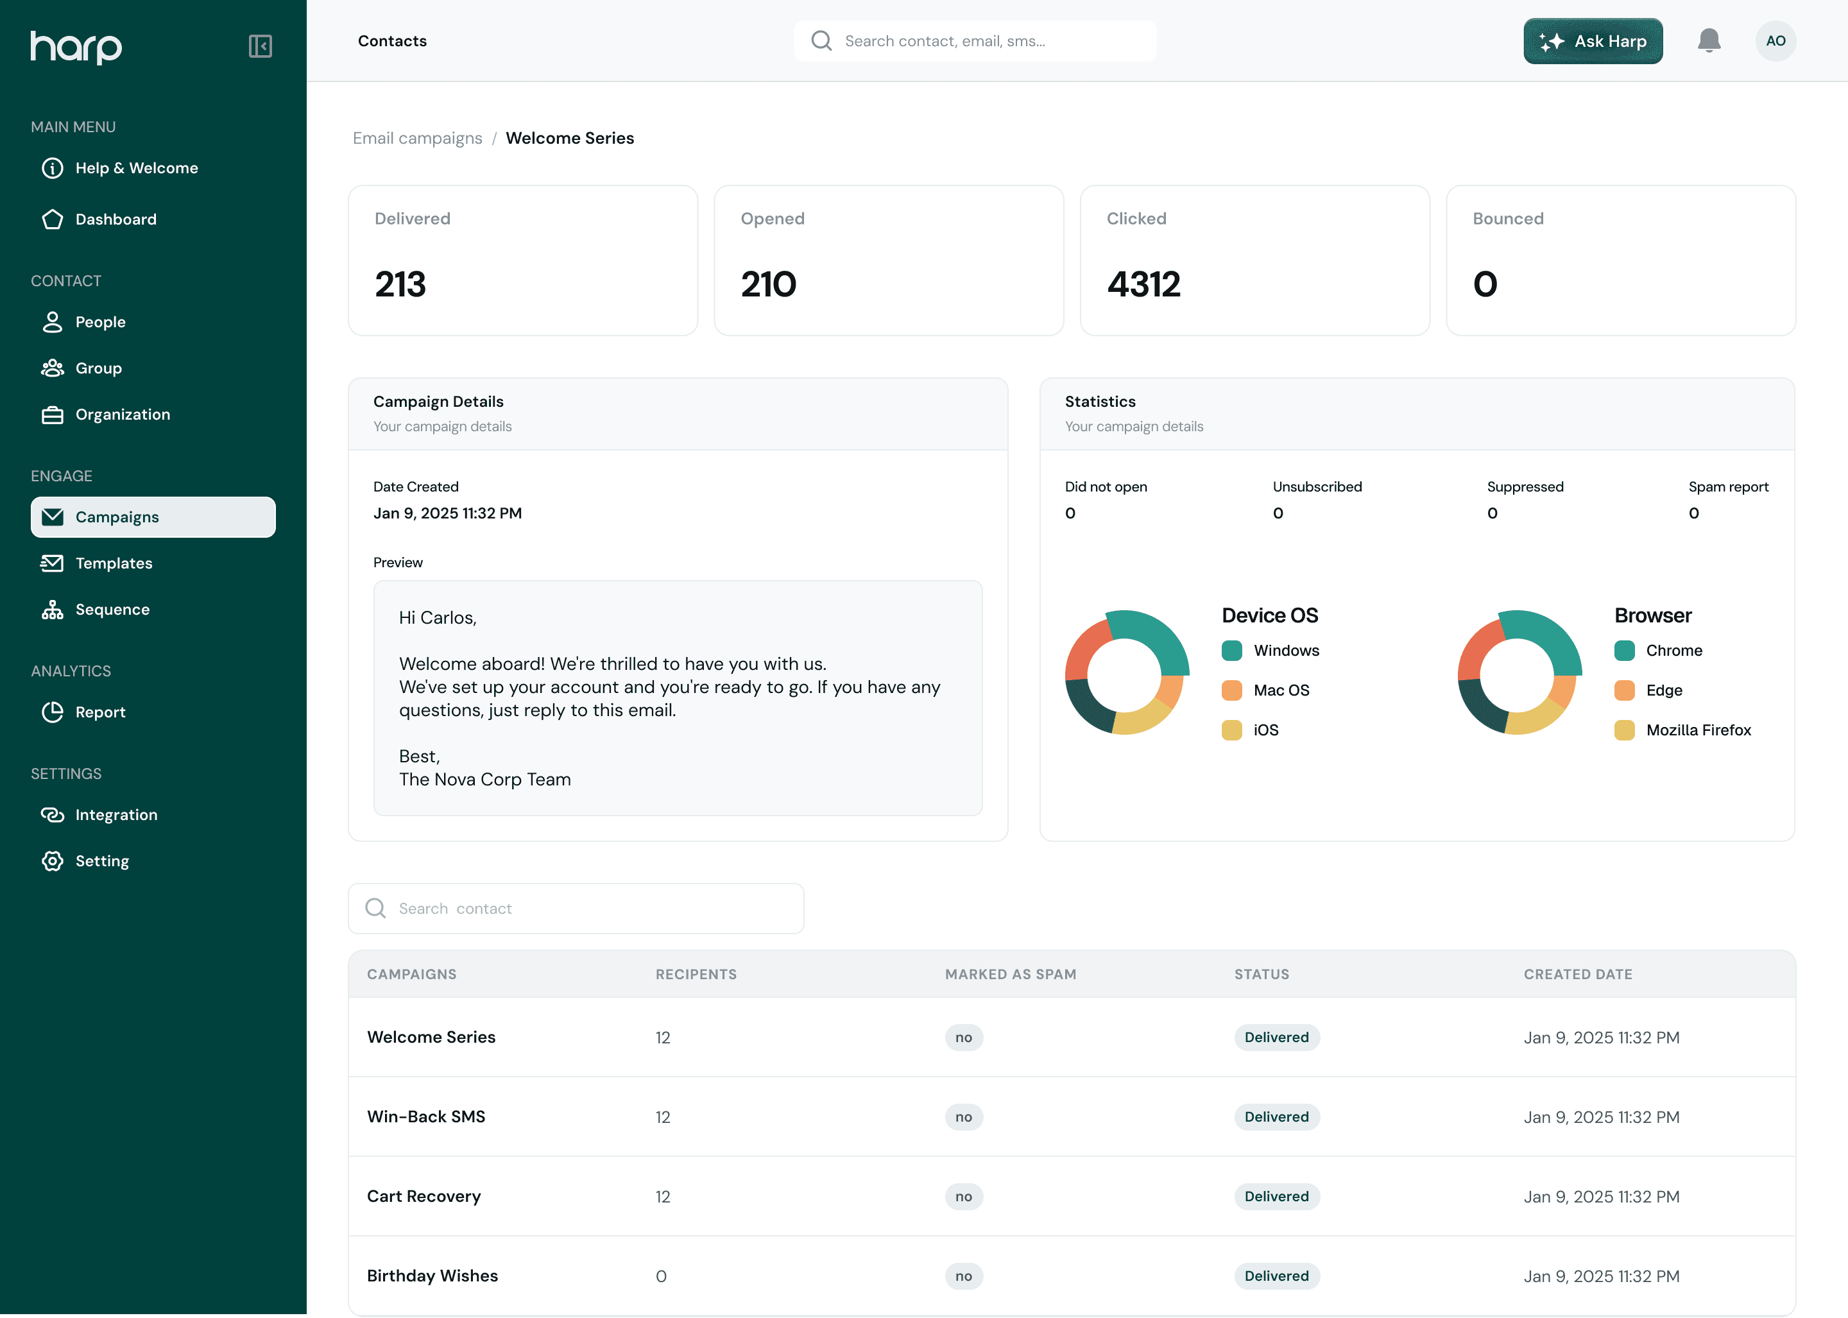Click the RECIPENTS column header
1848x1318 pixels.
point(696,974)
